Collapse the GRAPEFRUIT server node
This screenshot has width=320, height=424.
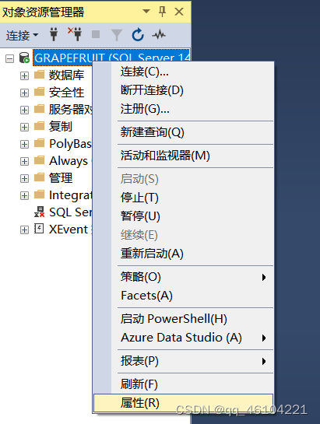(10, 58)
